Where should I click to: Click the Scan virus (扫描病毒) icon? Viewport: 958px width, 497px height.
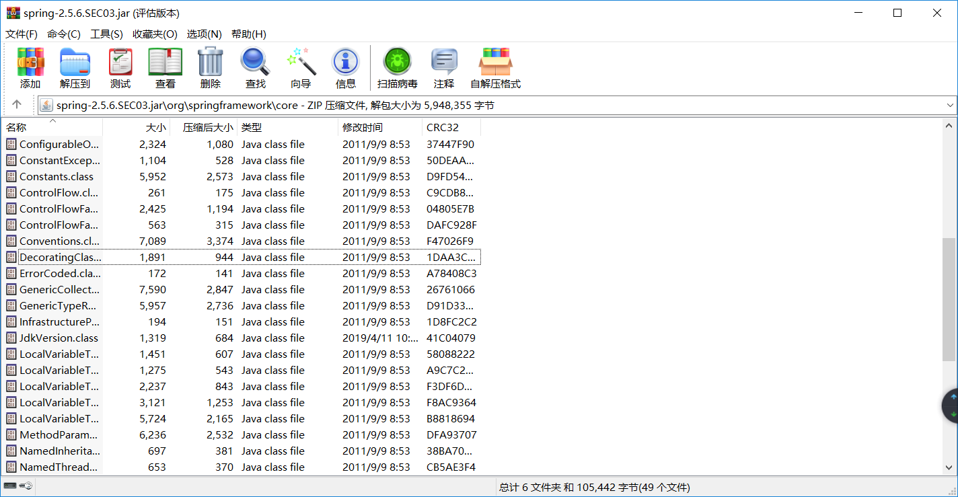click(x=398, y=63)
